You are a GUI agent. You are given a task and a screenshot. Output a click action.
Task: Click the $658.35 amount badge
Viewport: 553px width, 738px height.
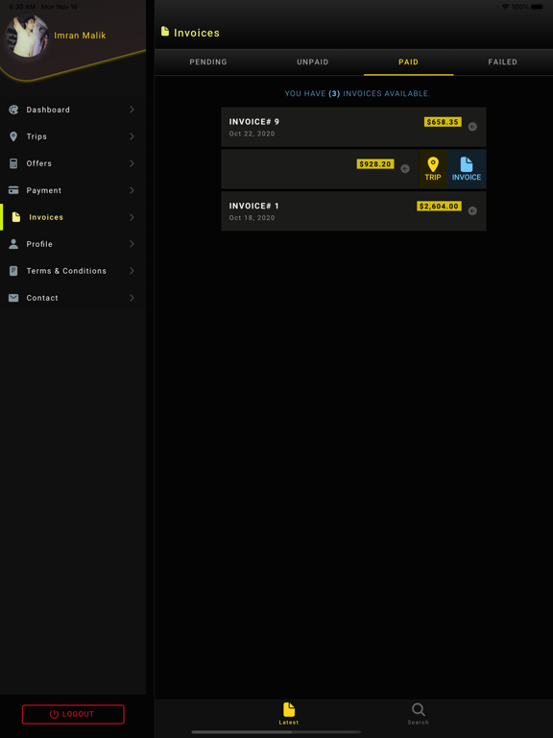[443, 122]
